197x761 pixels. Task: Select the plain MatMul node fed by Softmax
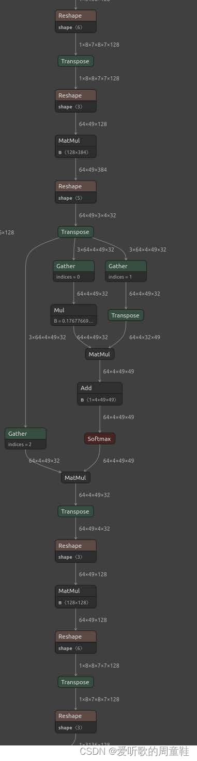pyautogui.click(x=75, y=478)
